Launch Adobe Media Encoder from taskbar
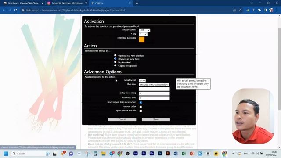The height and width of the screenshot is (158, 281). 151,154
